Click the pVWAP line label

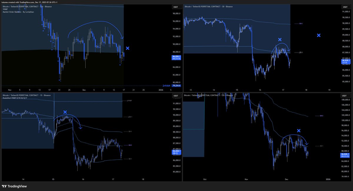pyautogui.click(x=129, y=100)
